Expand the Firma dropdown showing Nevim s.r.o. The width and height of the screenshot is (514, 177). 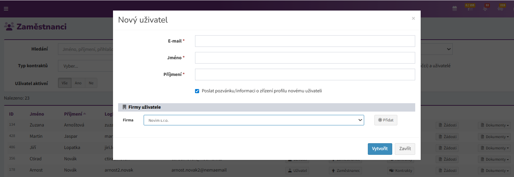coord(254,120)
